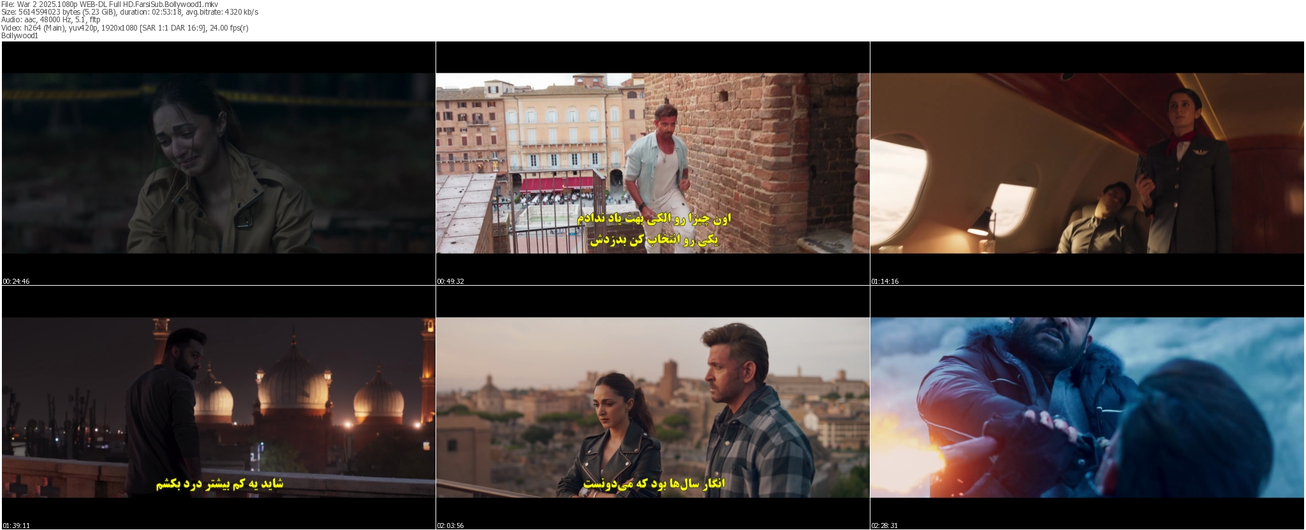Click the Audio aac info line

(x=51, y=20)
